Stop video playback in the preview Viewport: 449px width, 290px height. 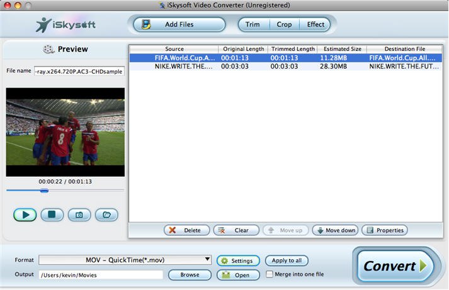coord(52,215)
